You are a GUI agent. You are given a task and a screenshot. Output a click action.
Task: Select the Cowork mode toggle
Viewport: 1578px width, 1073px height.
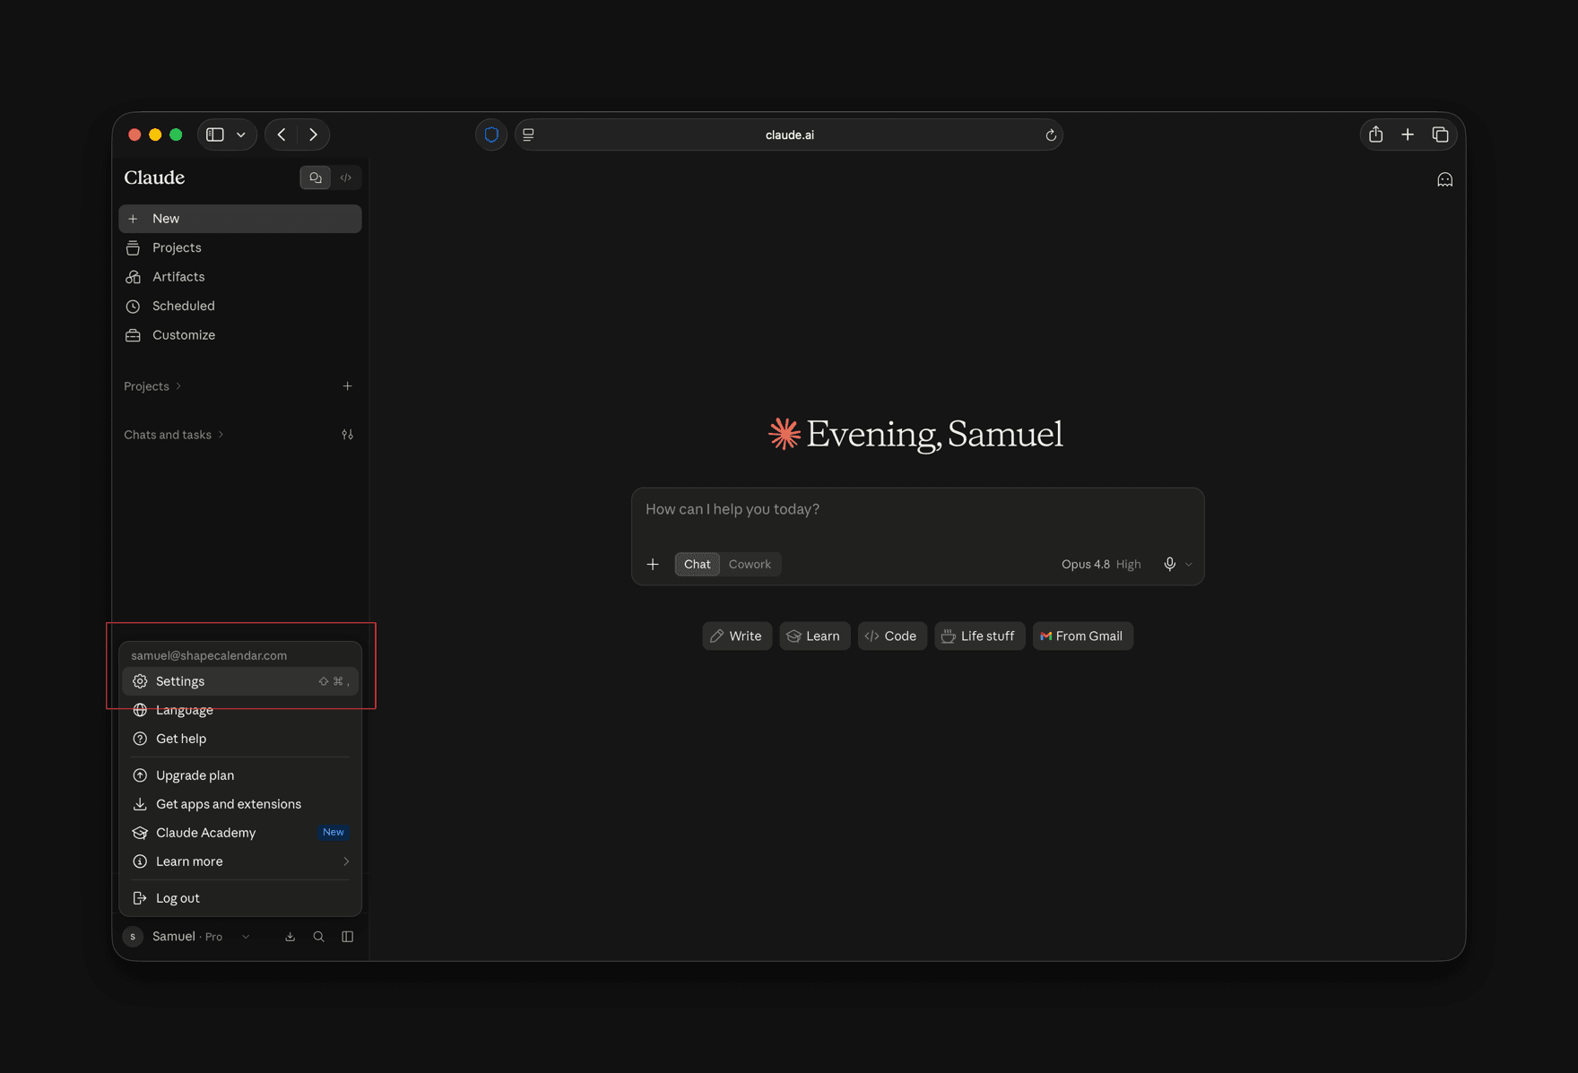[750, 564]
